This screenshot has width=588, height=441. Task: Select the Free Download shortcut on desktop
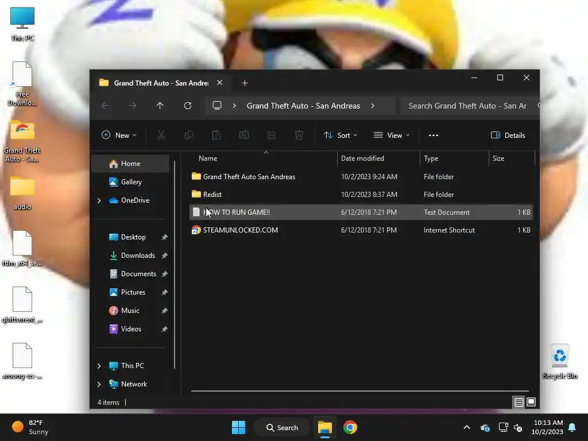[x=22, y=84]
